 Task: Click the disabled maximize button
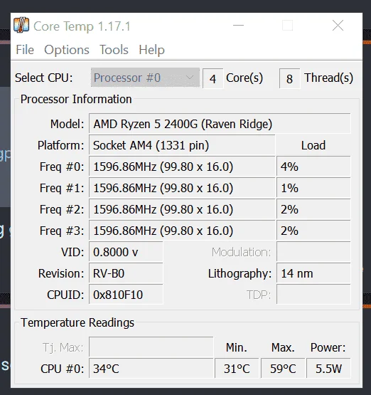pos(287,26)
